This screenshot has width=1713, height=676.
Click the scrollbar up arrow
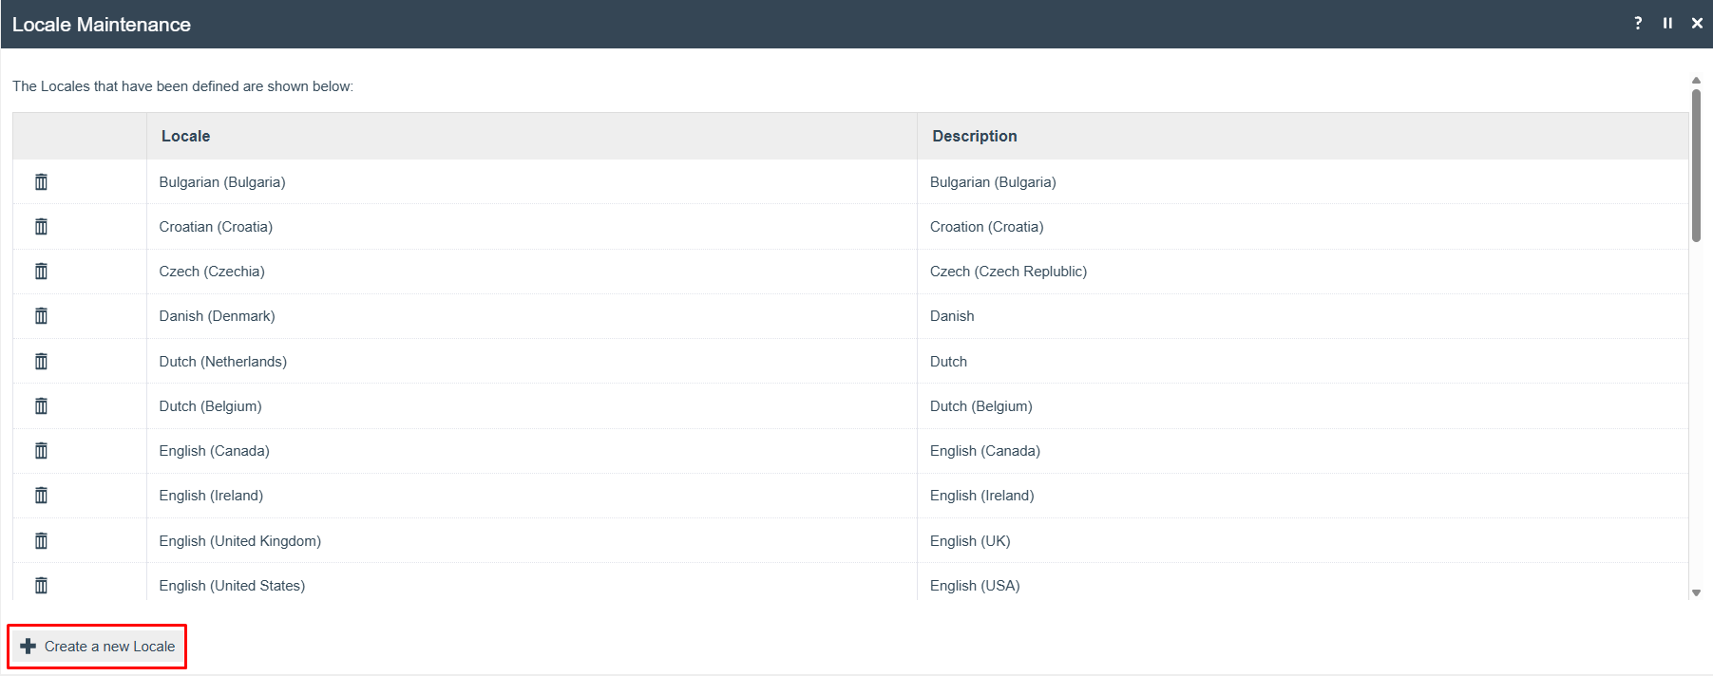[x=1696, y=81]
